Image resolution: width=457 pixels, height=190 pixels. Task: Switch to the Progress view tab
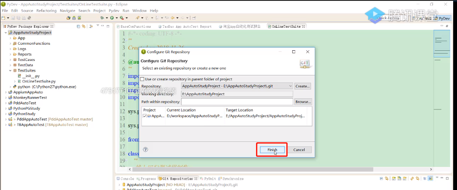(x=147, y=178)
